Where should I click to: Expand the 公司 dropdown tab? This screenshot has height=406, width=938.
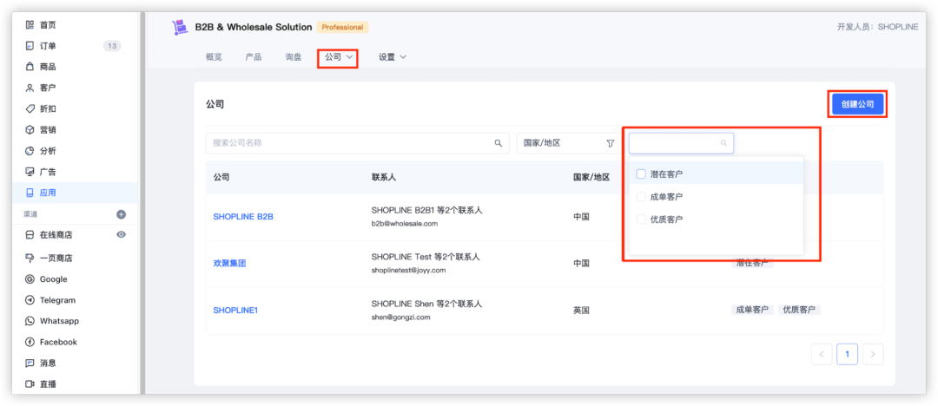pyautogui.click(x=338, y=57)
